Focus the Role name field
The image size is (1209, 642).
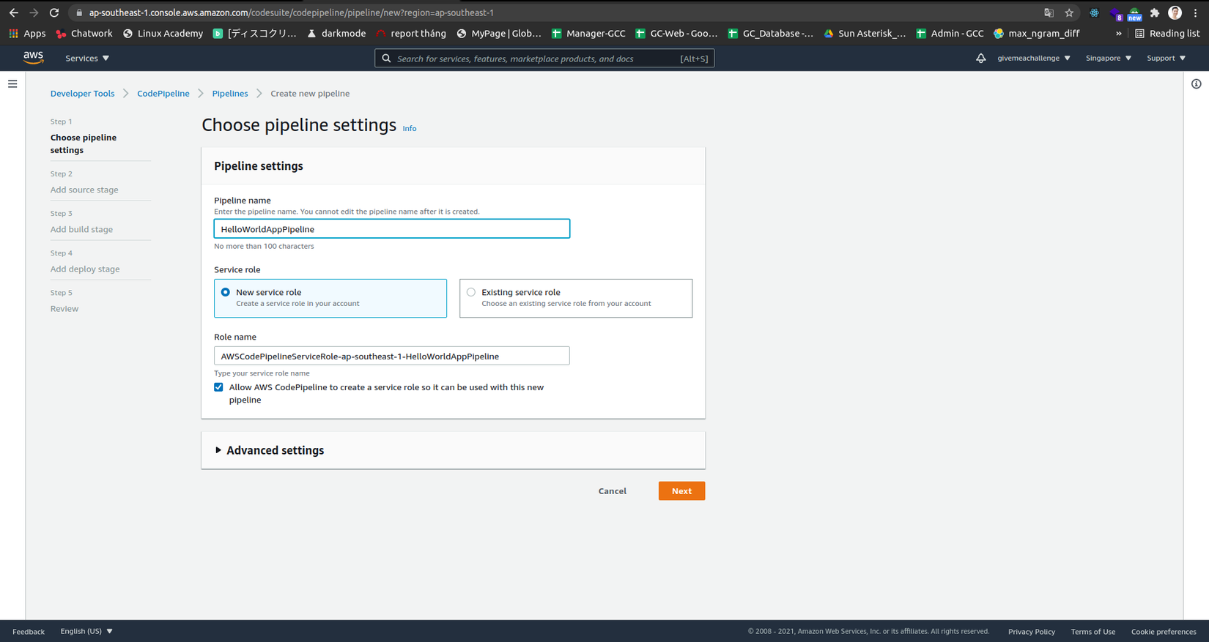click(391, 356)
